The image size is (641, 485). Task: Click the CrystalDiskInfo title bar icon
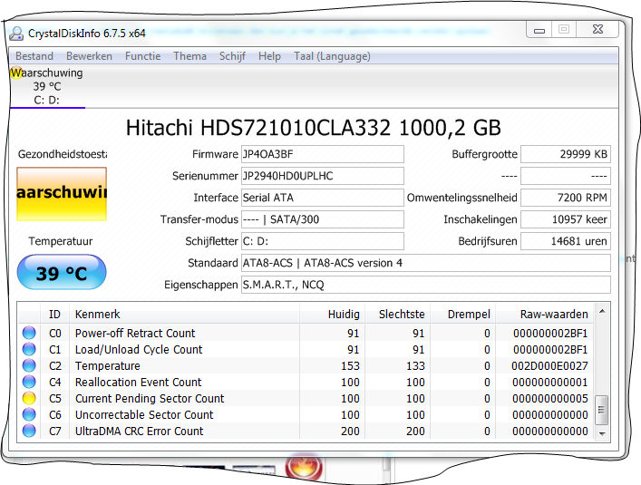pyautogui.click(x=16, y=34)
